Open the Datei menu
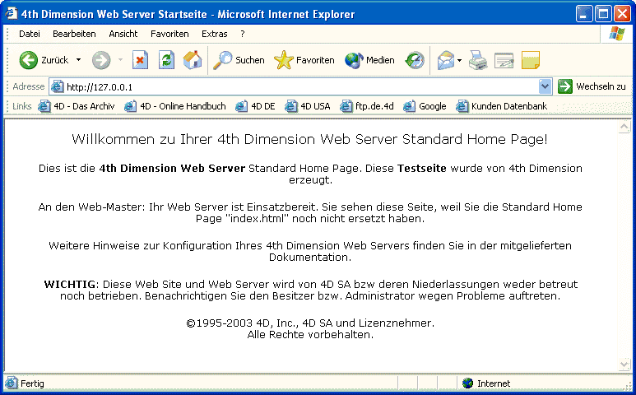This screenshot has width=636, height=395. coord(30,34)
